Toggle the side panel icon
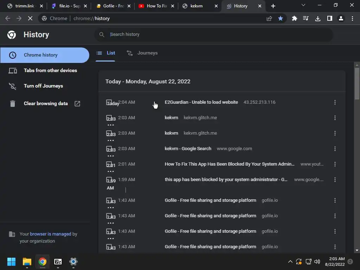This screenshot has height=270, width=360. [330, 18]
